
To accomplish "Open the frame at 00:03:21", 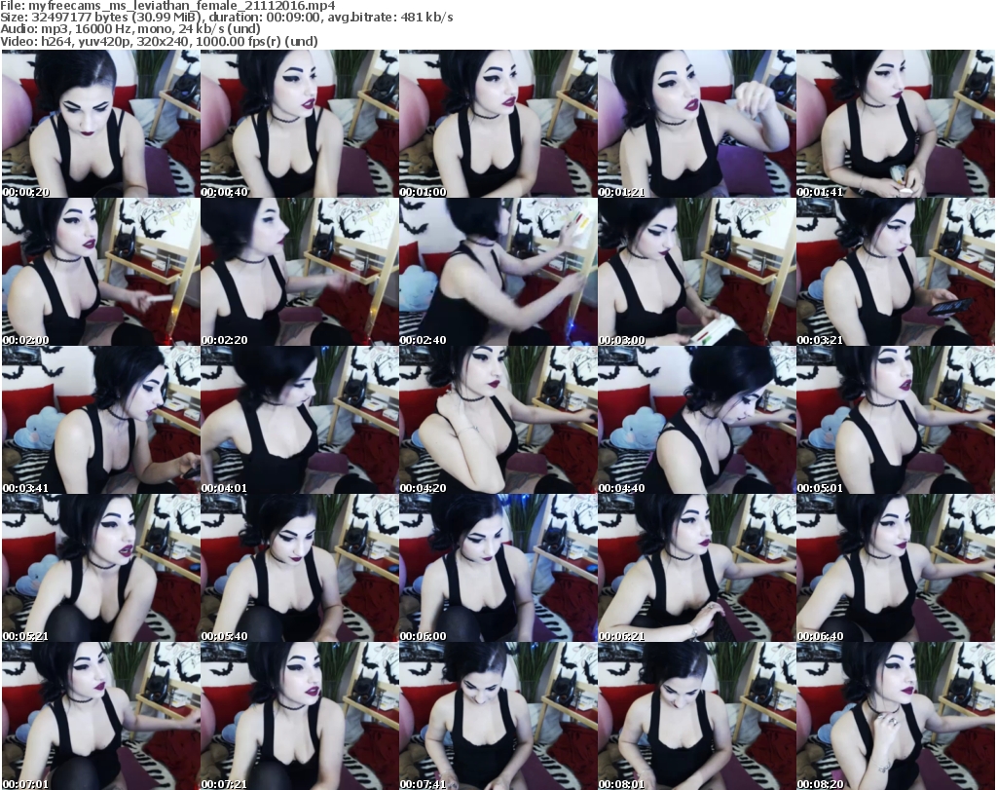I will pyautogui.click(x=896, y=272).
